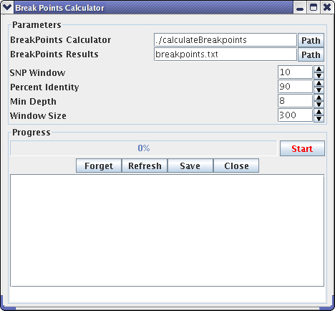Open the window menu arrow in title bar
This screenshot has width=335, height=311.
coord(7,7)
